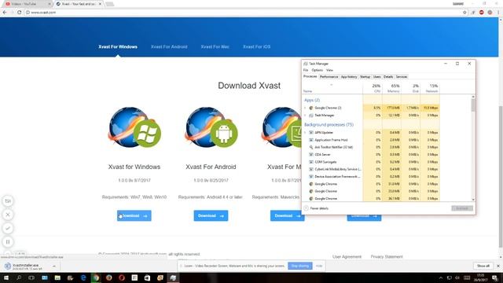Open the User Agreement link
503x283 pixels.
[x=347, y=257]
